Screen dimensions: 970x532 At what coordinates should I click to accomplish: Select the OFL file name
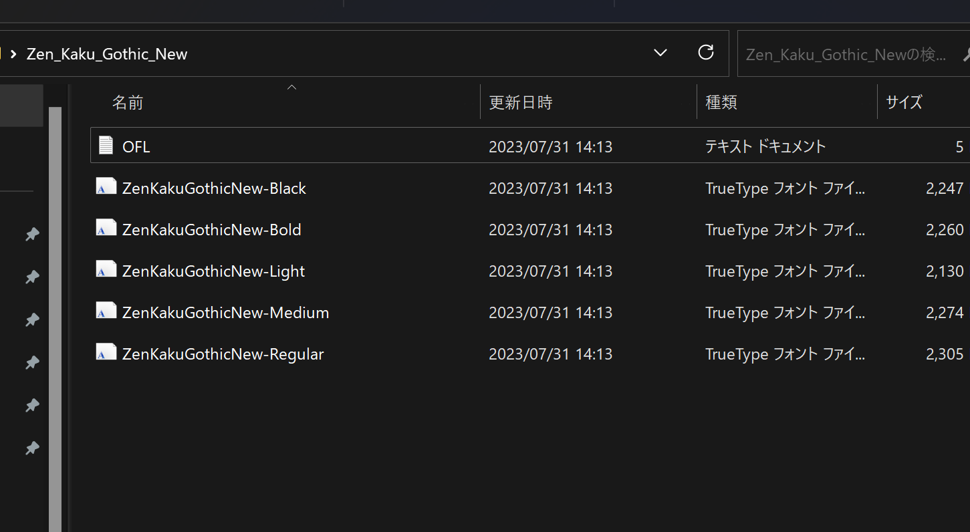click(x=136, y=146)
